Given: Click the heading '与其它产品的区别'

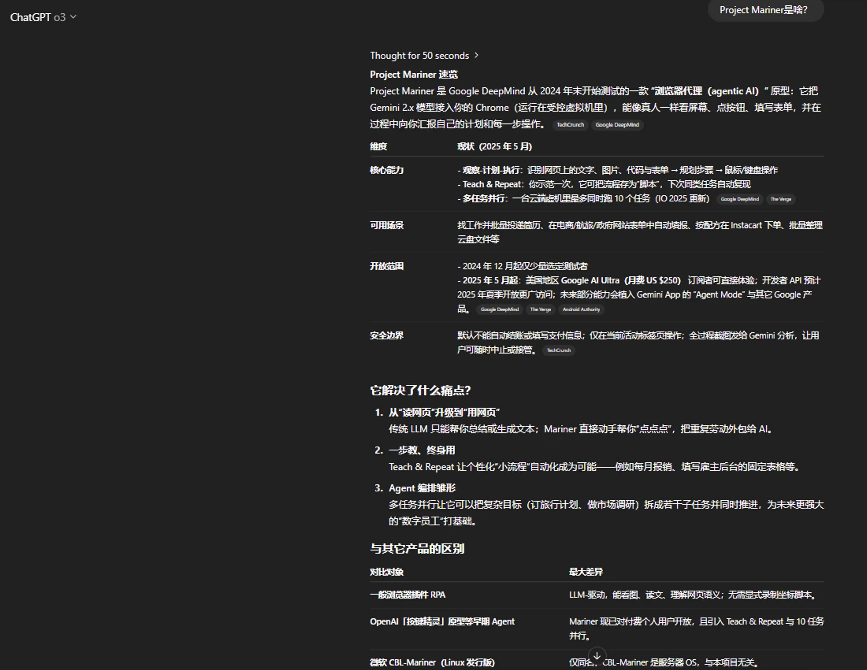Looking at the screenshot, I should [417, 549].
